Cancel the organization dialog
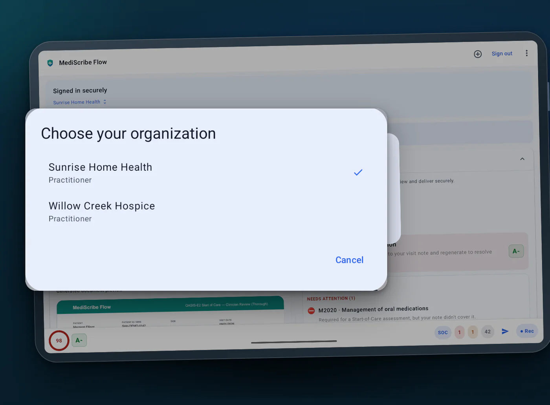 point(349,260)
